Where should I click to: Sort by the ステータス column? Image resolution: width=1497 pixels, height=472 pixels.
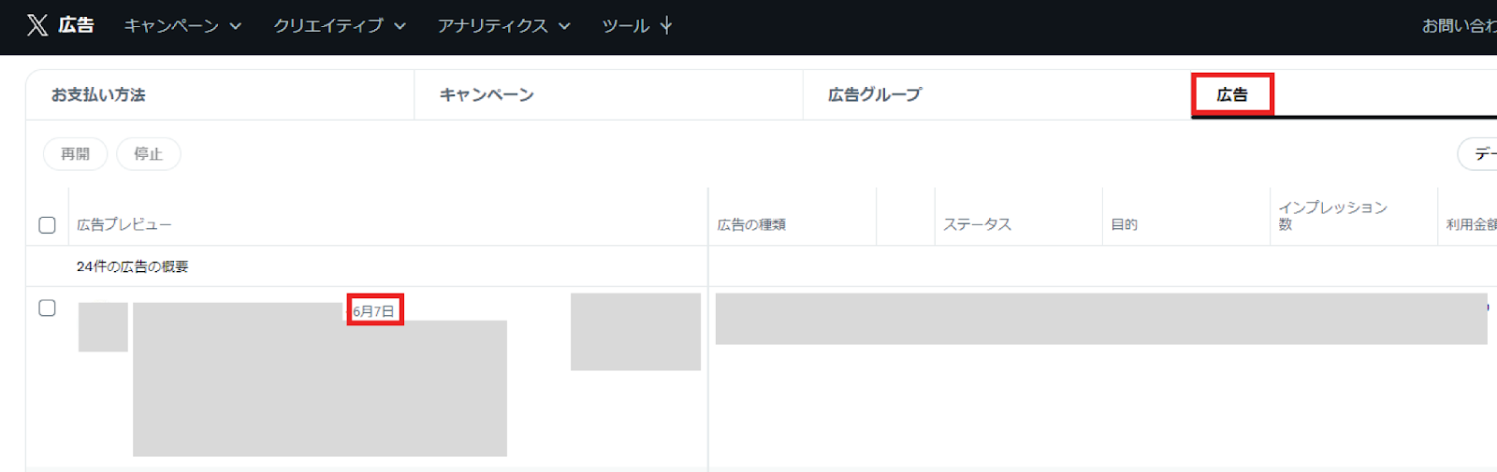click(x=977, y=225)
